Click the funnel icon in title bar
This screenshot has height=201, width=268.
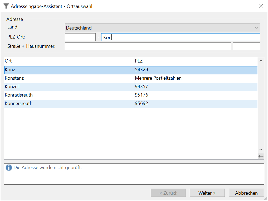[6, 6]
